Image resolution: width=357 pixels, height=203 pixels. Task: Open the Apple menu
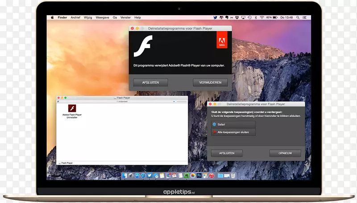[52, 17]
